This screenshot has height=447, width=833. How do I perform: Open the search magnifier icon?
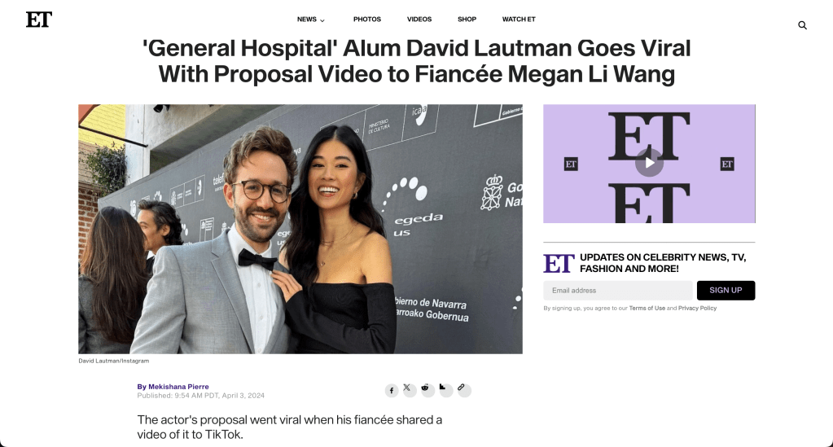click(x=802, y=25)
